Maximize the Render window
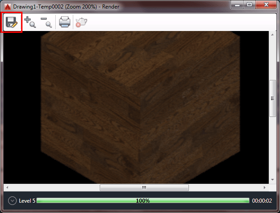 tap(249, 4)
